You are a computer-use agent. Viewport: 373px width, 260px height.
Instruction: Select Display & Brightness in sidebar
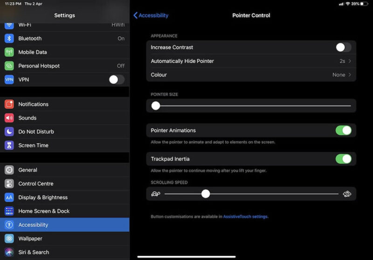(x=43, y=198)
